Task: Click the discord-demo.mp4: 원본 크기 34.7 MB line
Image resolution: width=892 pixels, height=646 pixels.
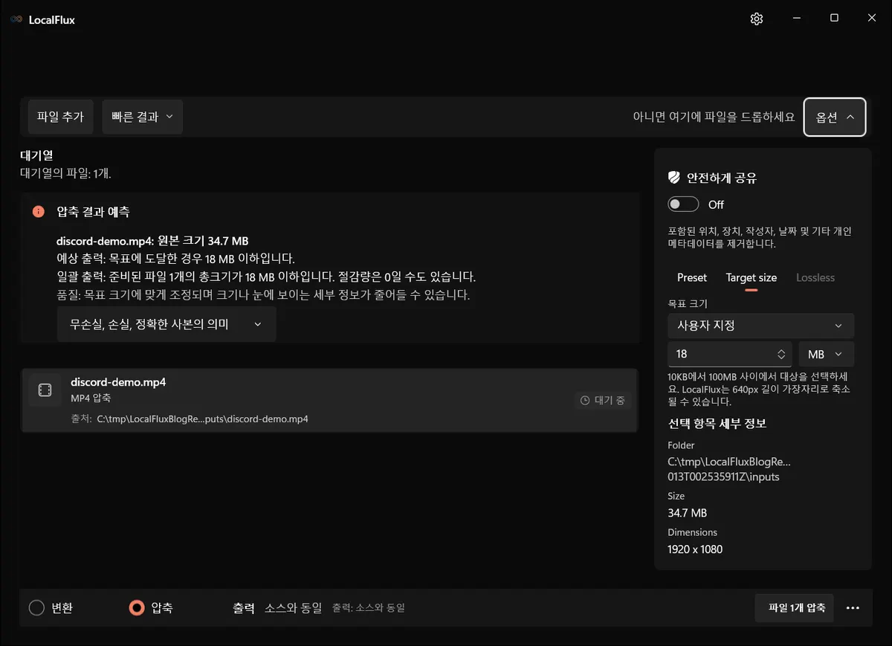Action: (152, 242)
